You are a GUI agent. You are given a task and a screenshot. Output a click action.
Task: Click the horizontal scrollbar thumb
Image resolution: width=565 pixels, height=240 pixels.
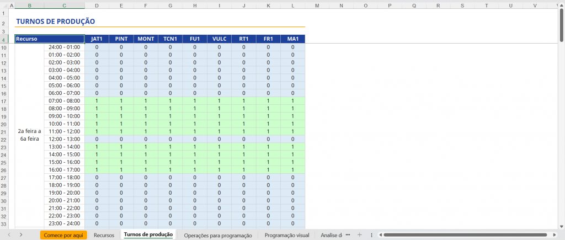pyautogui.click(x=469, y=234)
